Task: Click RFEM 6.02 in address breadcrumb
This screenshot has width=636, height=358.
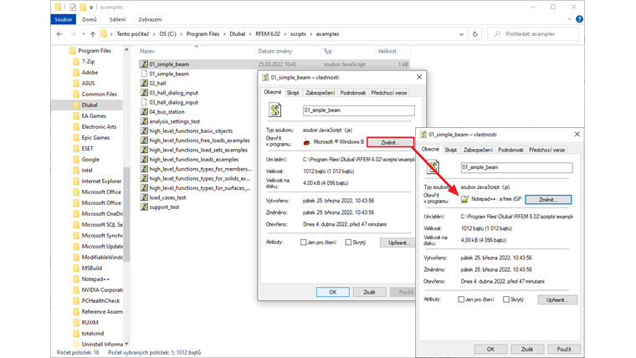Action: 268,34
